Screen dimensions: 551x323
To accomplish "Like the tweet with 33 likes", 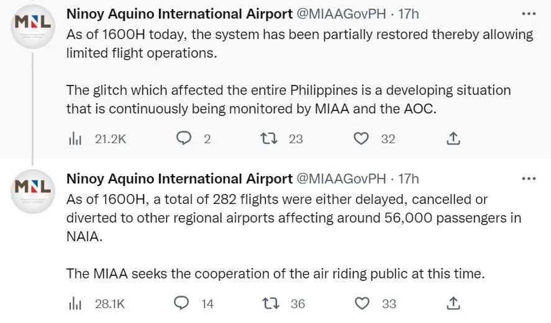I will click(x=361, y=303).
